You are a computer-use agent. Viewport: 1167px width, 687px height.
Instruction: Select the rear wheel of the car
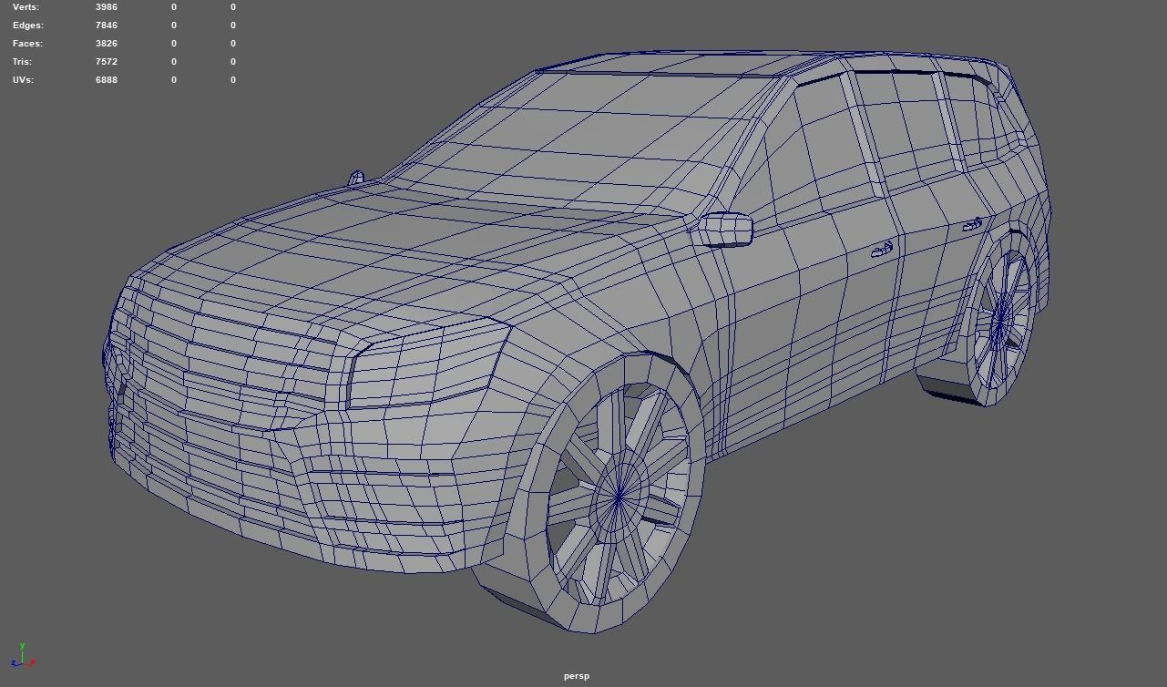click(1000, 319)
